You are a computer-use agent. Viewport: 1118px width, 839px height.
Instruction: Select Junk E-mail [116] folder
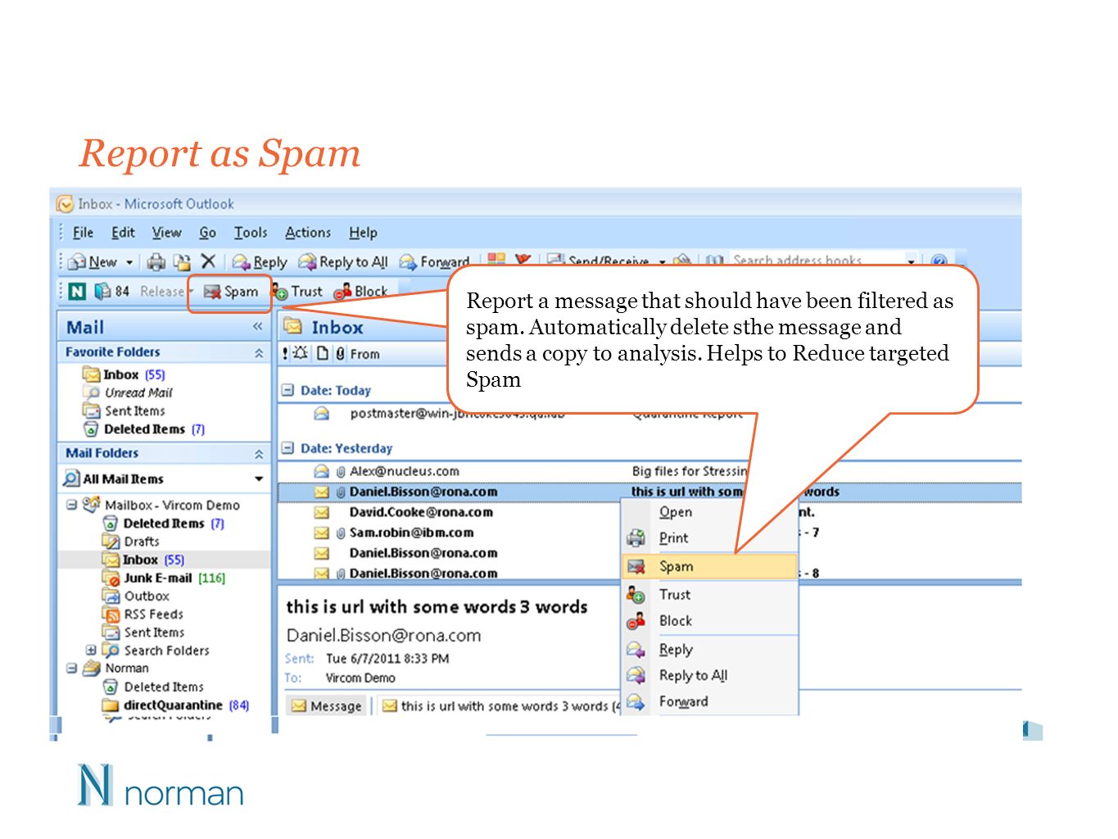pos(164,578)
